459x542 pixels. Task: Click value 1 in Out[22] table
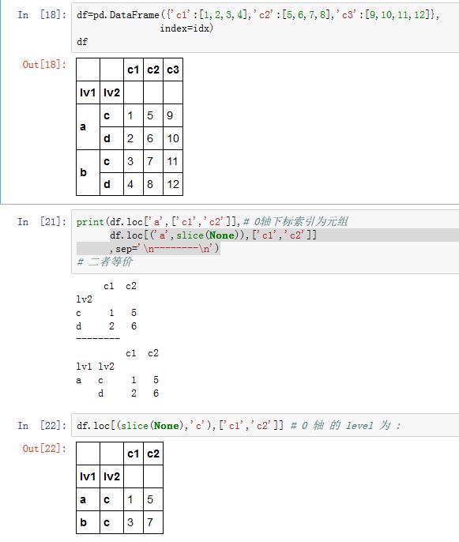[x=133, y=499]
